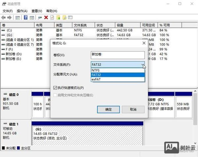The width and height of the screenshot is (198, 157).
Task: Click the drive icon of 新加卷 (E:) row
Action: tap(3, 59)
